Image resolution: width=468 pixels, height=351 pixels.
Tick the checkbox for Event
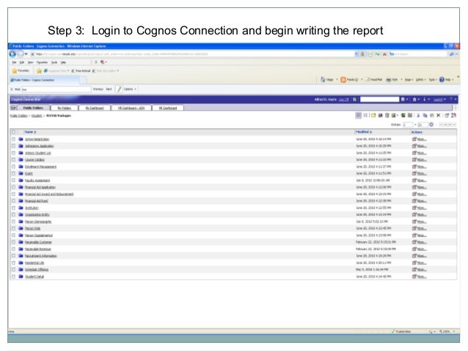pos(13,173)
